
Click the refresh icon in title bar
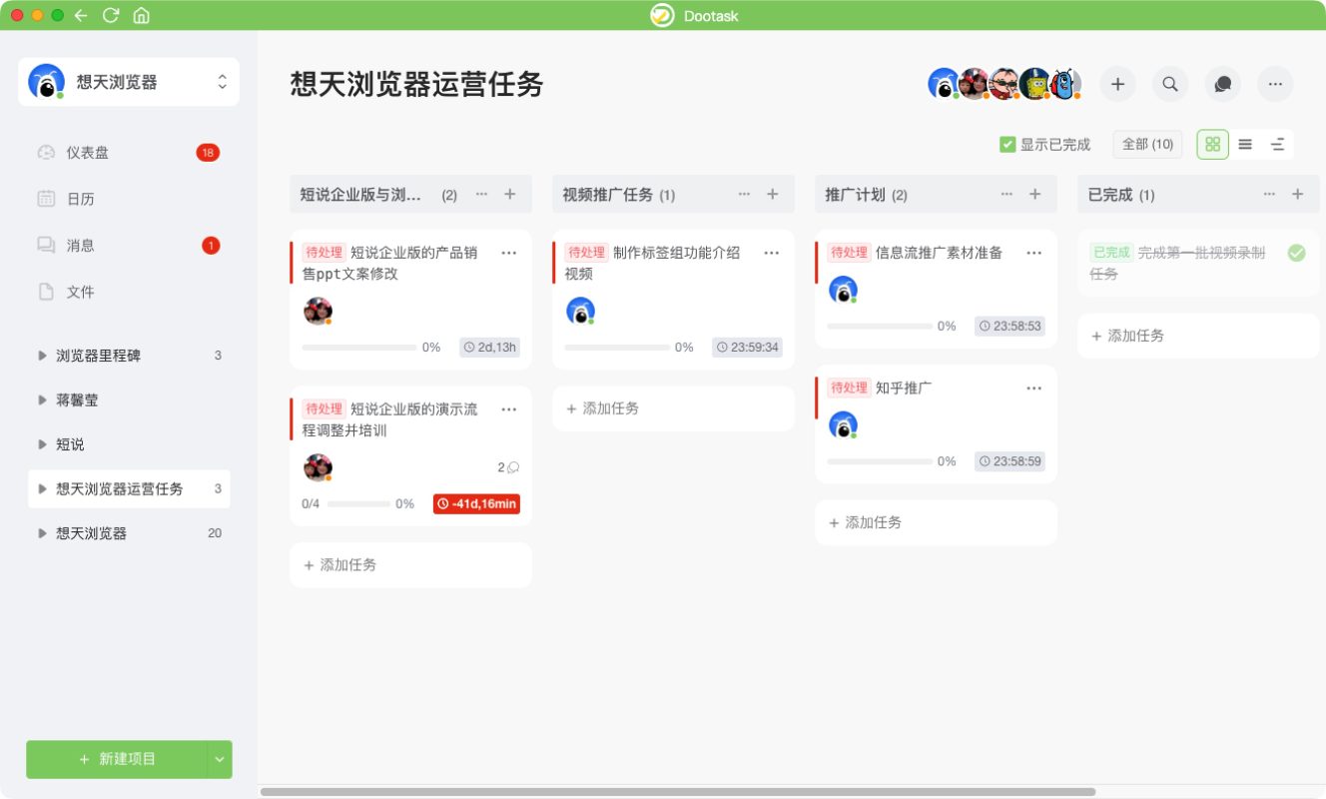pos(111,15)
